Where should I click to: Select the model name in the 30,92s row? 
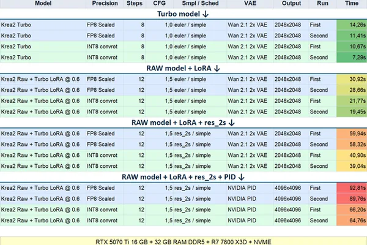point(40,79)
